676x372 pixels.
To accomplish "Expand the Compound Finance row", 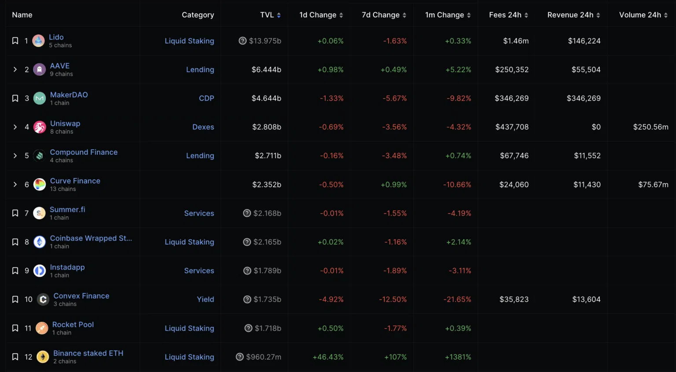I will point(15,156).
